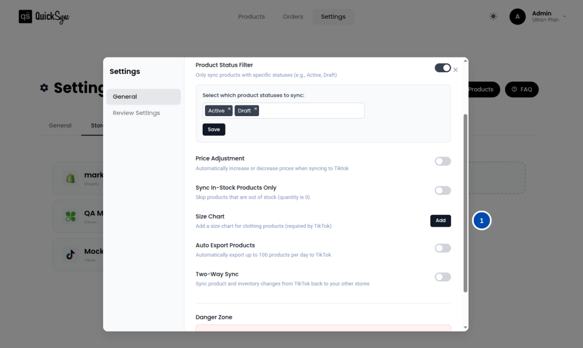The width and height of the screenshot is (583, 348).
Task: Disable the Product Status Filter toggle
Action: (442, 68)
